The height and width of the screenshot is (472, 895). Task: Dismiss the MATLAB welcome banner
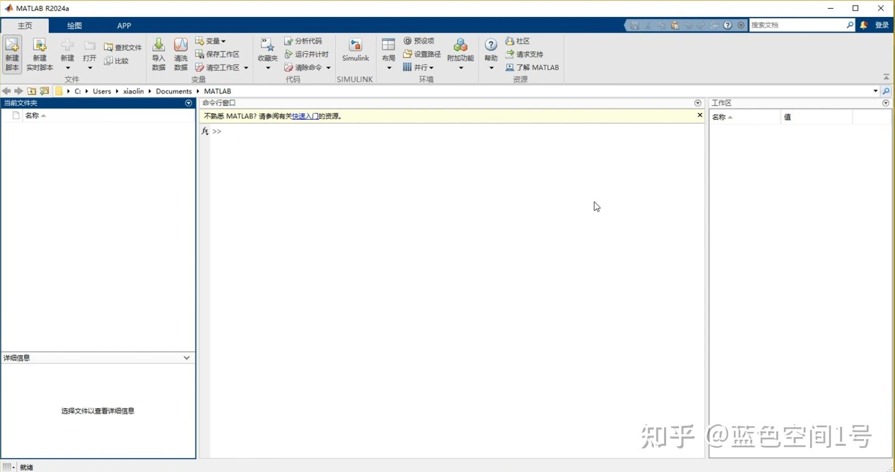pos(700,115)
